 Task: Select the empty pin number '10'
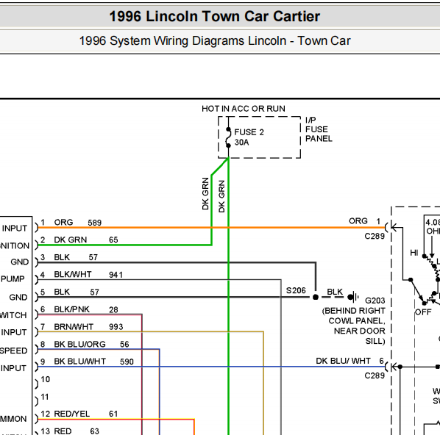click(x=45, y=379)
